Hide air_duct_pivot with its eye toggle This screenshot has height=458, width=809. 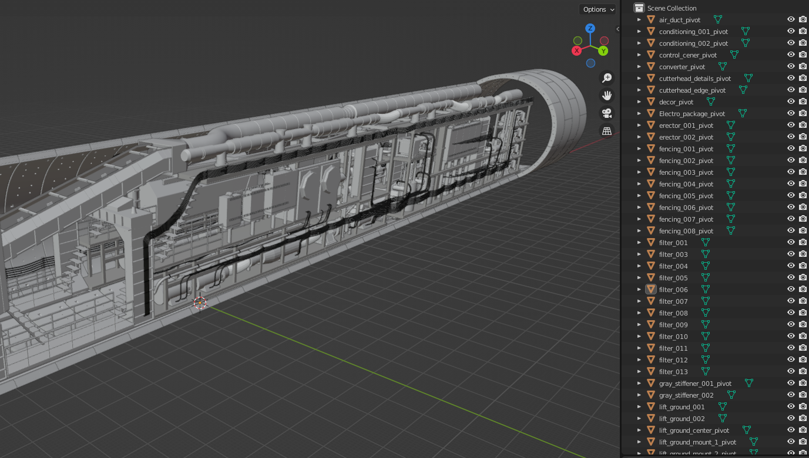tap(791, 19)
